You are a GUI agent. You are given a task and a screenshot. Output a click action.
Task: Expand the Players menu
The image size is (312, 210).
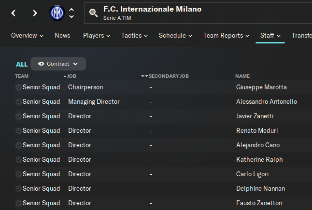pos(97,36)
